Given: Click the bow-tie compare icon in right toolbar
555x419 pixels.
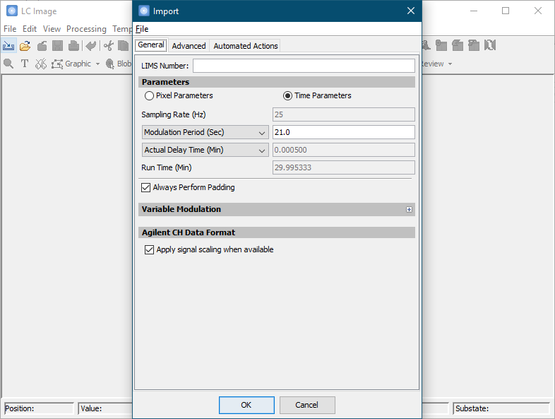Looking at the screenshot, I should 490,45.
